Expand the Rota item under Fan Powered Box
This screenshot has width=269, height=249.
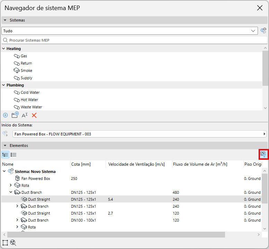point(11,185)
